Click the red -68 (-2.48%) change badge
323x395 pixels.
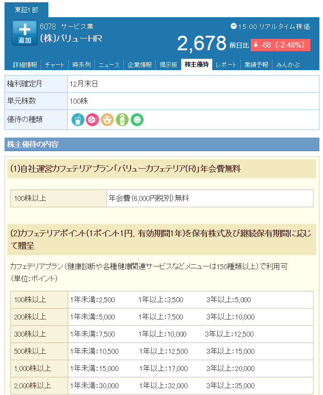coord(280,45)
